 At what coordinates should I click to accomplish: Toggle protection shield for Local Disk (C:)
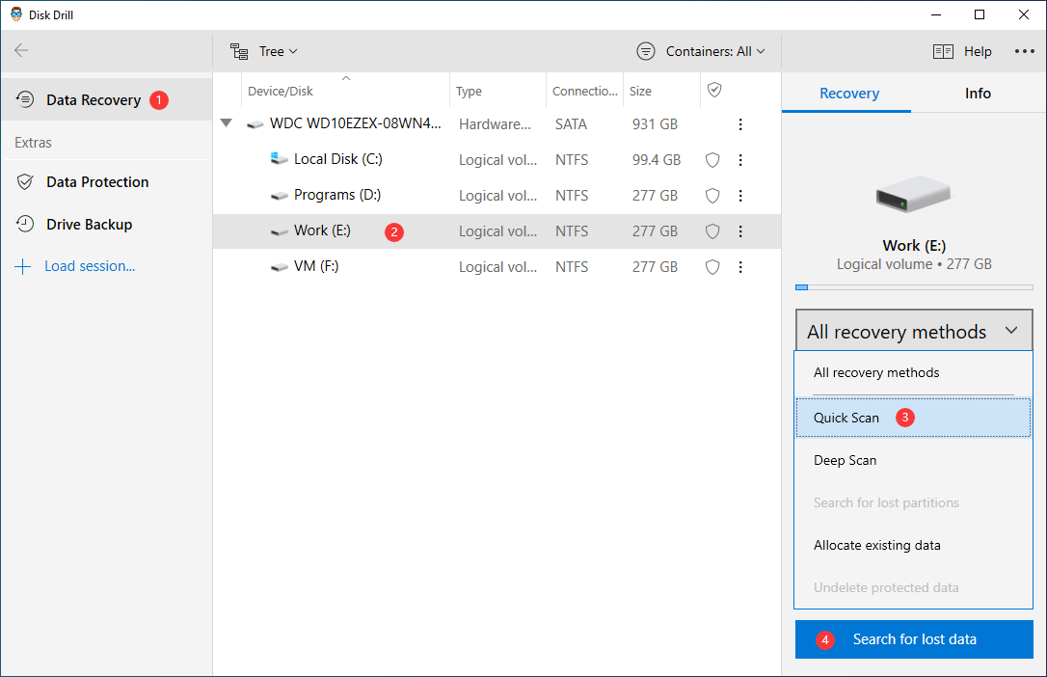712,159
